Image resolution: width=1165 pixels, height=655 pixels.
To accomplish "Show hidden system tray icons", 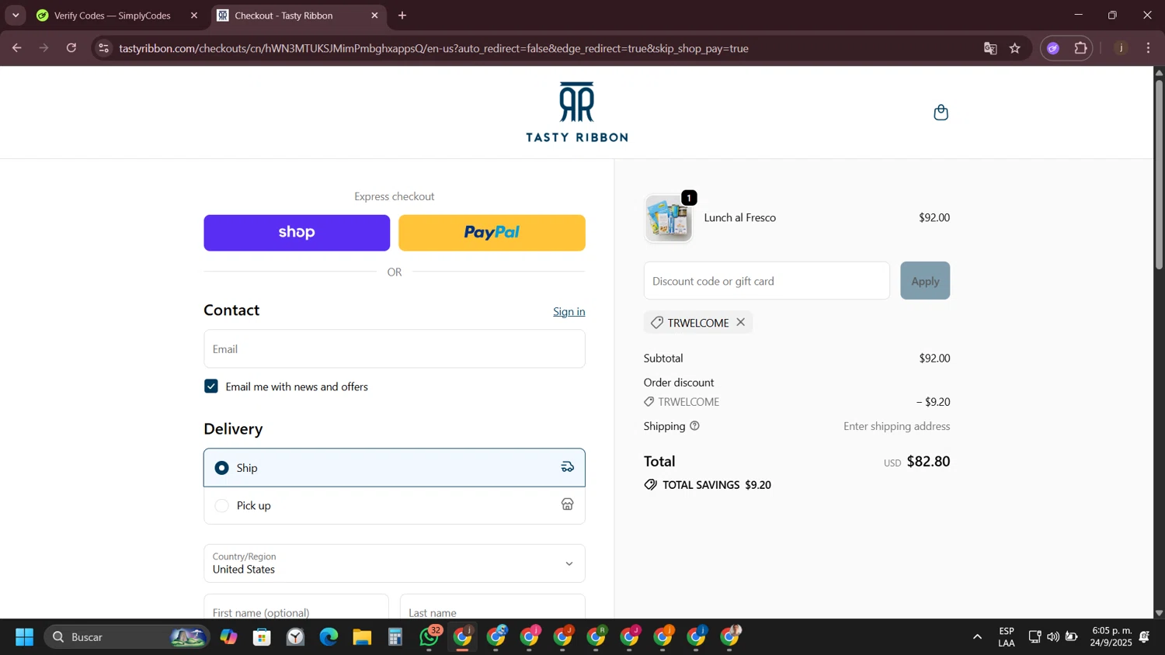I will (977, 637).
